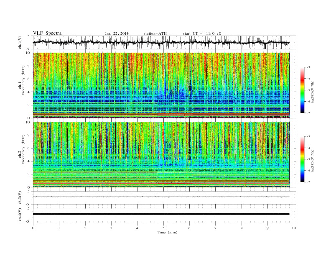Image resolution: width=331 pixels, height=256 pixels.
Task: Click the "-5" tick on ch.2 colorbar
Action: tap(308, 159)
